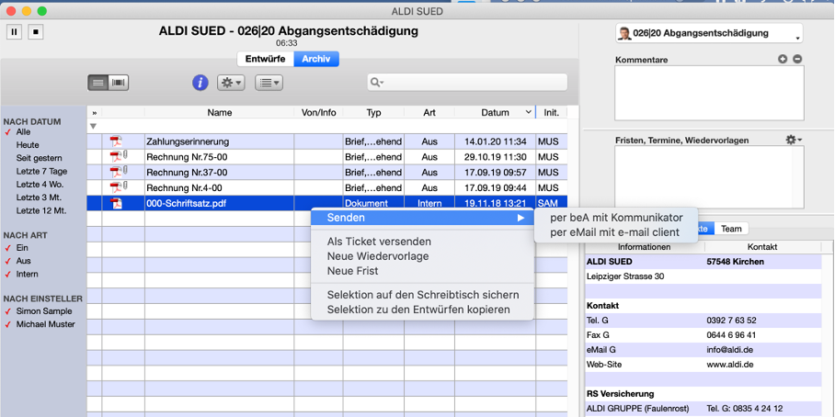Image resolution: width=835 pixels, height=417 pixels.
Task: Choose Selektion zu den Entwürfen kopieren
Action: pyautogui.click(x=418, y=310)
